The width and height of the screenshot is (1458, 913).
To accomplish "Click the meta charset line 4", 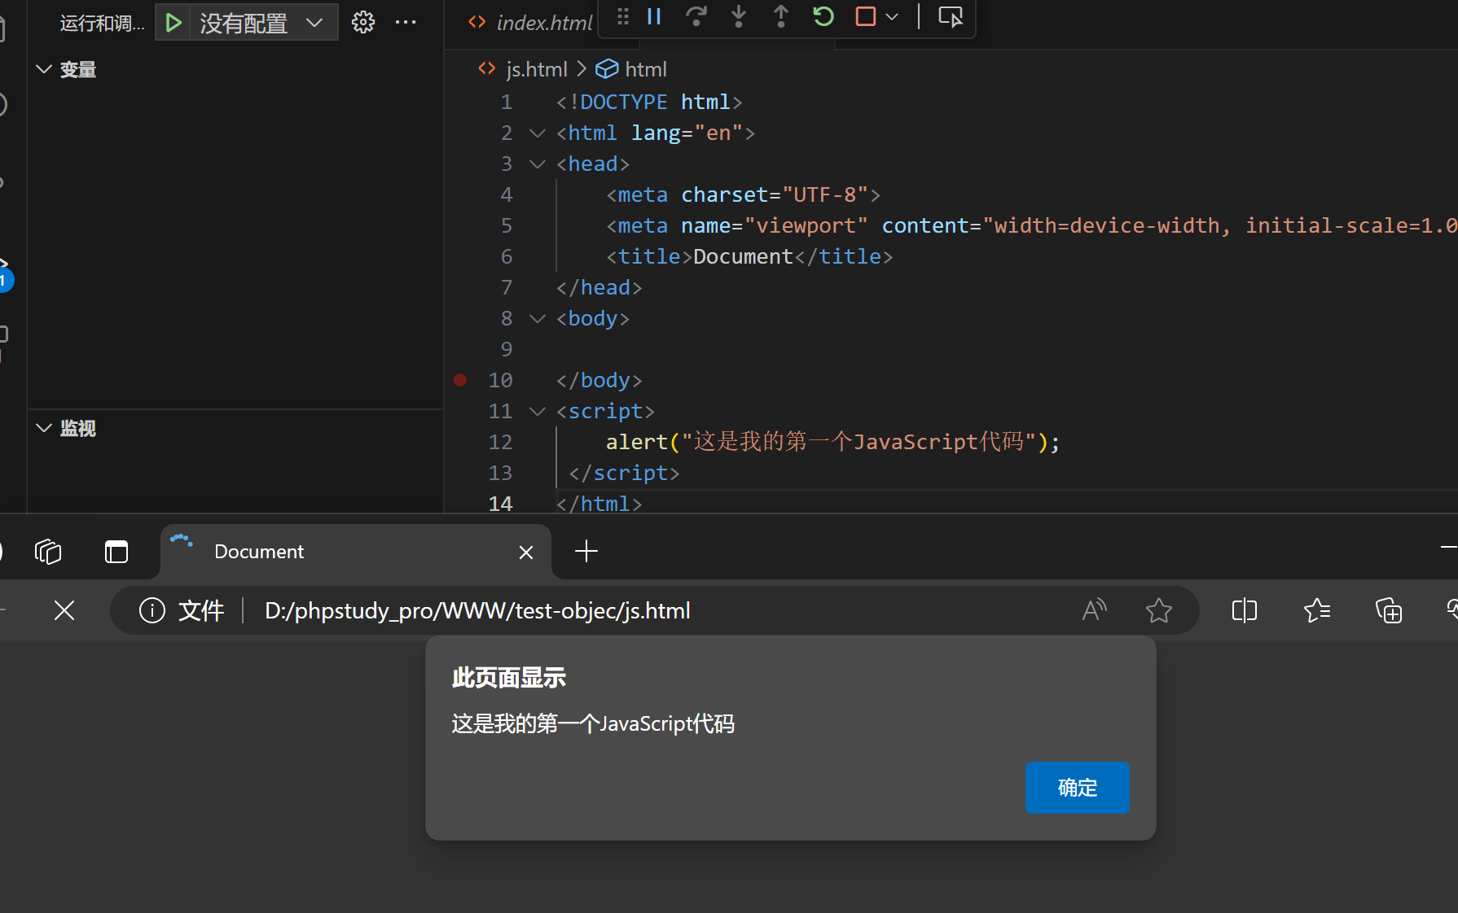I will tap(743, 194).
